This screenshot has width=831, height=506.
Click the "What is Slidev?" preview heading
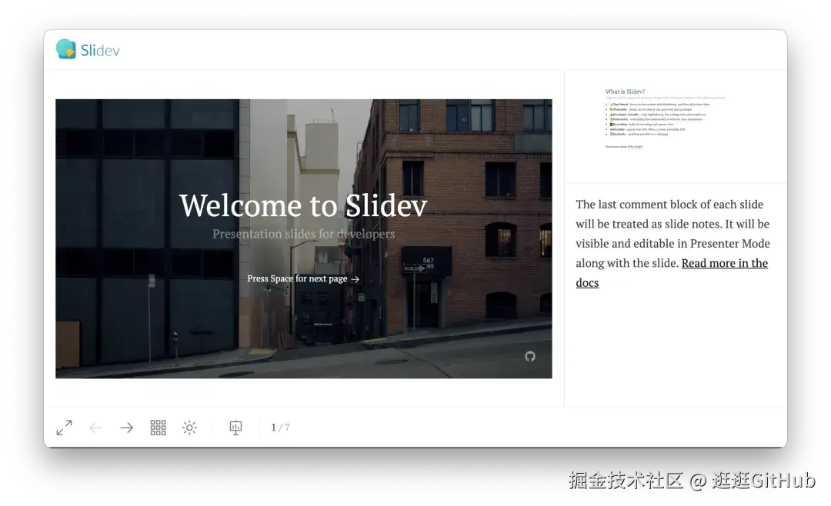tap(626, 92)
